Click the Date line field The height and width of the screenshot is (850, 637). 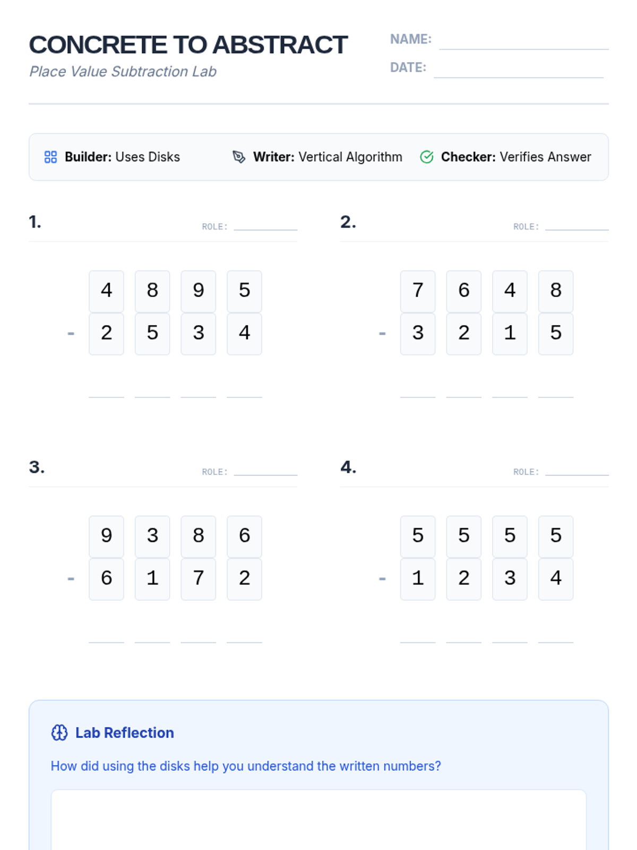pyautogui.click(x=519, y=69)
